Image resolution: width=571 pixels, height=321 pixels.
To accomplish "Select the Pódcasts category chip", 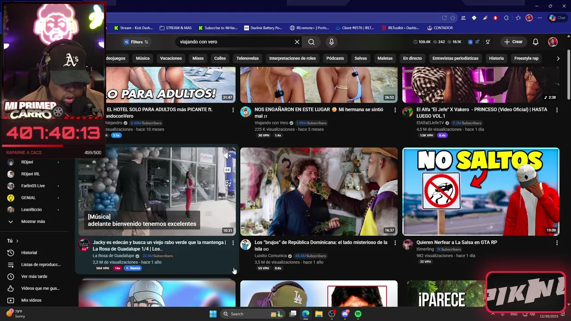I will point(335,58).
